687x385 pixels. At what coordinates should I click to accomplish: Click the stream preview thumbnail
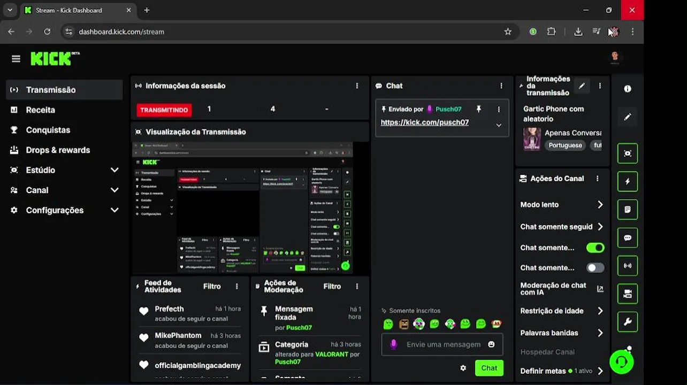[242, 208]
